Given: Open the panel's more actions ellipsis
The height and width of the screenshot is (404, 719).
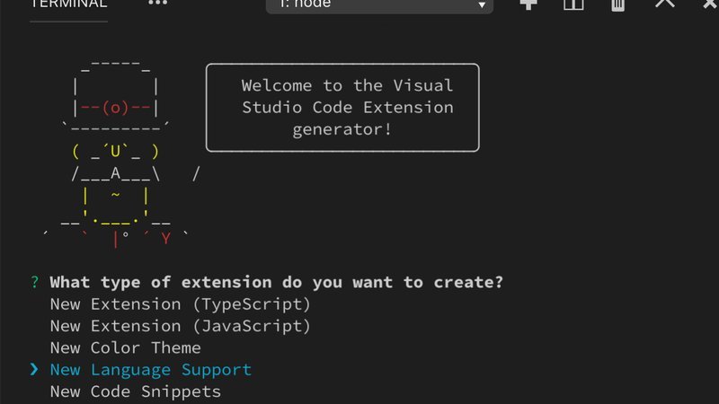Looking at the screenshot, I should 158,4.
